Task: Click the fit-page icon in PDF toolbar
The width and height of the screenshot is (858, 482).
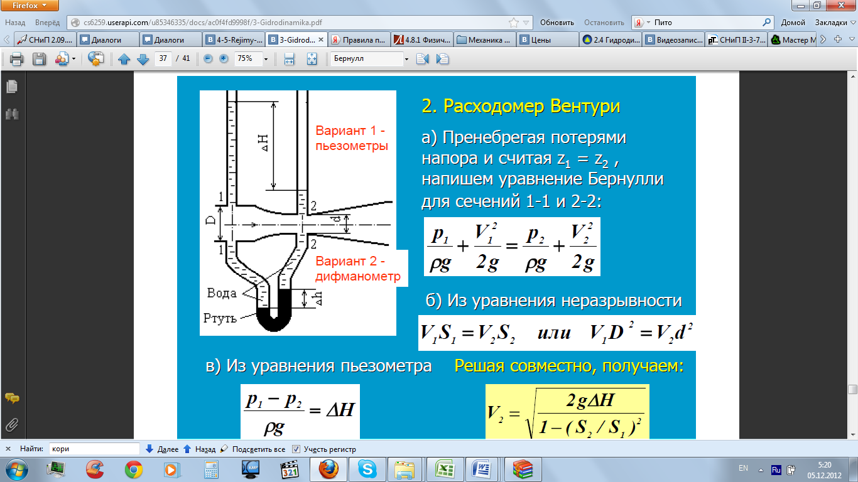Action: (x=312, y=59)
